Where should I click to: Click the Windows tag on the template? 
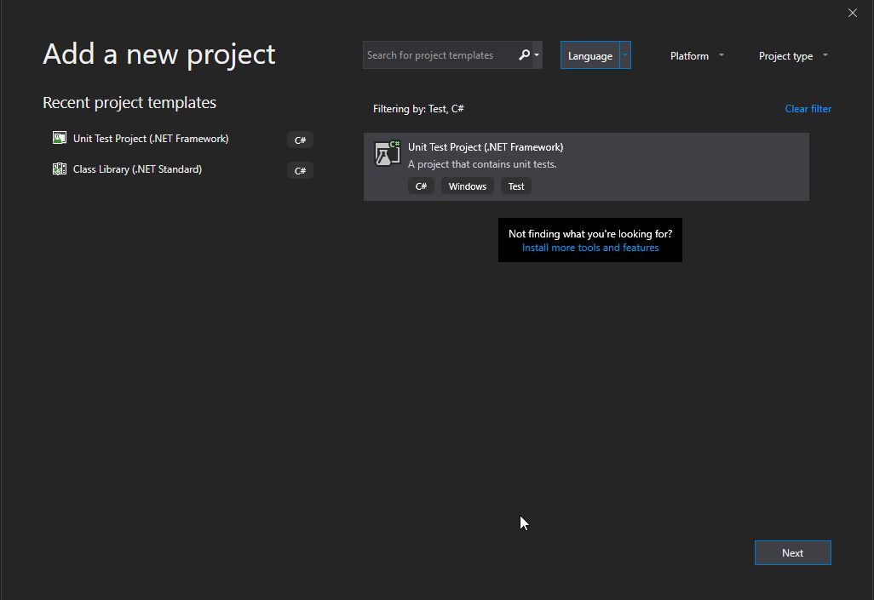coord(467,186)
